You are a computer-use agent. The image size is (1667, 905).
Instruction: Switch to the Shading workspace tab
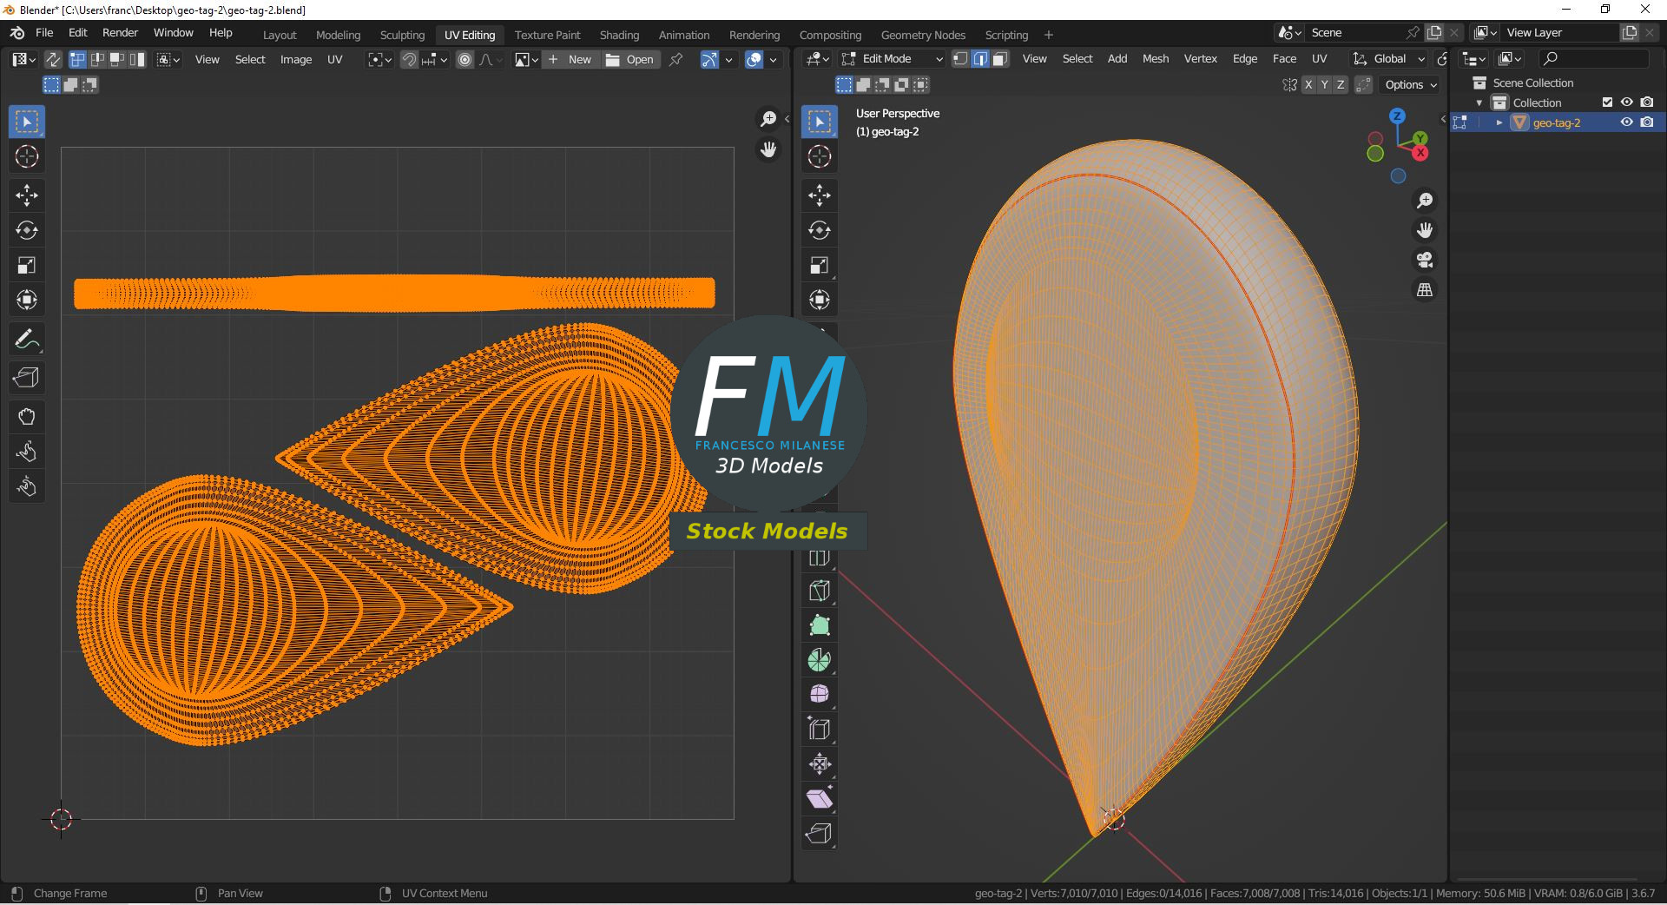pos(619,35)
